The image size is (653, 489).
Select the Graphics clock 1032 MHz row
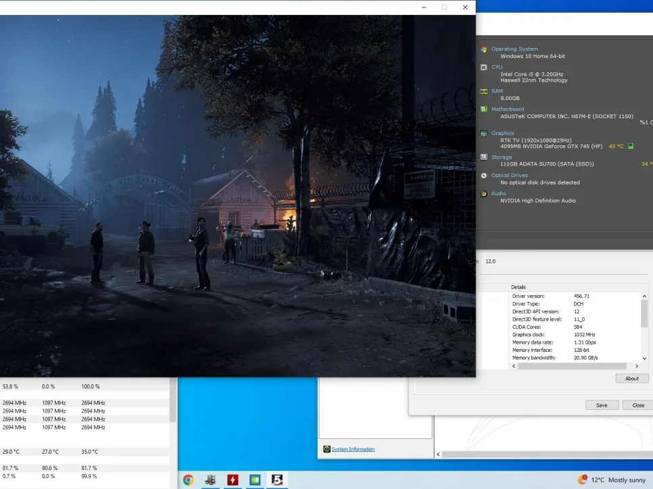[575, 334]
